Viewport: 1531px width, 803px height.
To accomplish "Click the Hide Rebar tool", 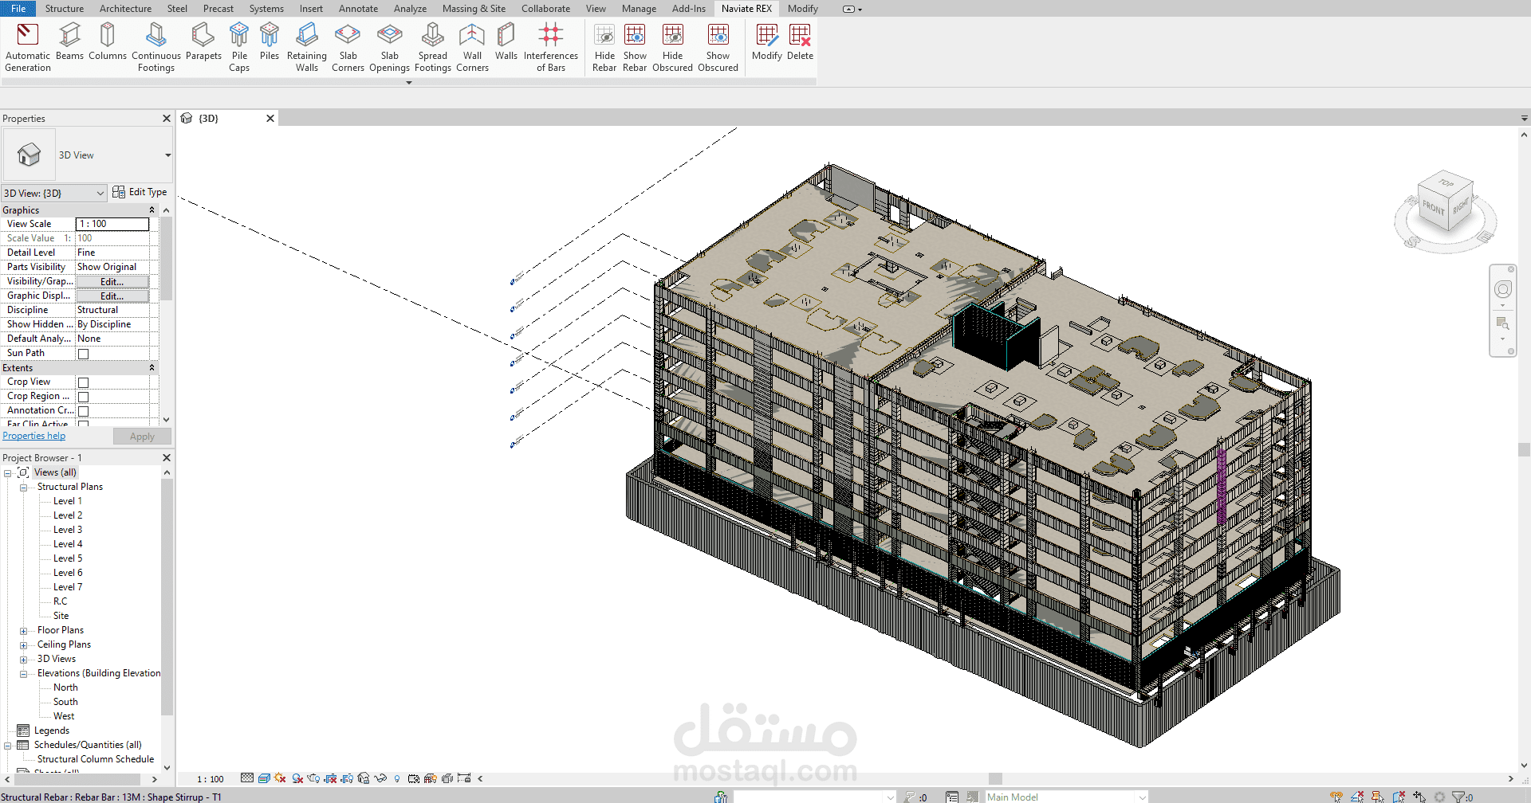I will (x=604, y=45).
